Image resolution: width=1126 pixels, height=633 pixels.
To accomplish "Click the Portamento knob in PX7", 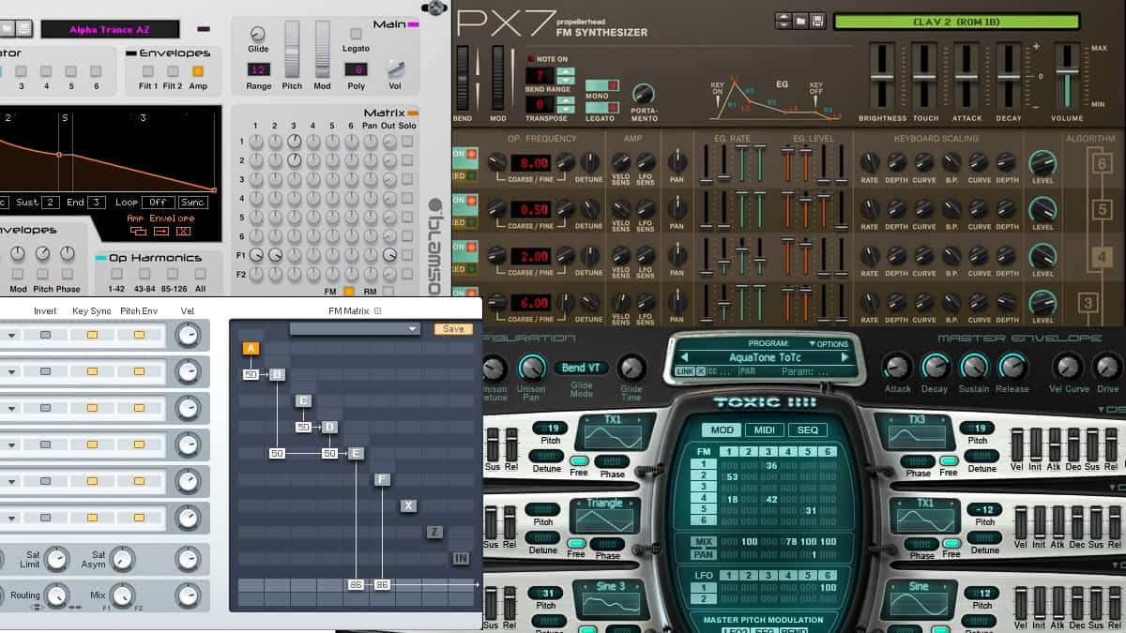I will 644,94.
